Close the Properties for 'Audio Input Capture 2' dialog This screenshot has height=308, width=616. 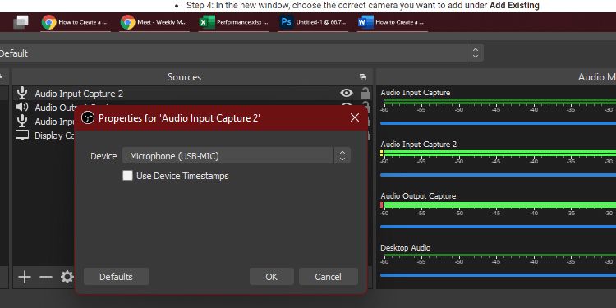[x=355, y=117]
